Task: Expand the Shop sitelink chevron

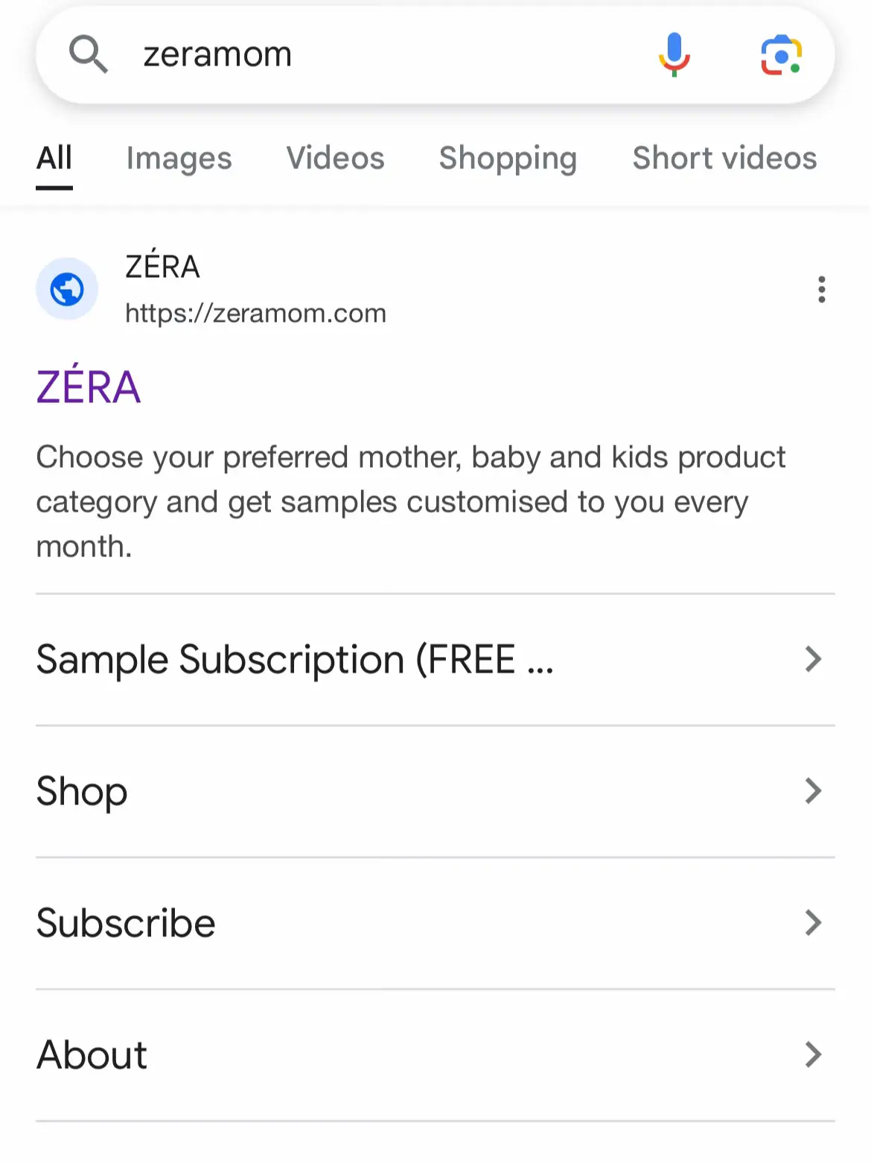Action: 813,791
